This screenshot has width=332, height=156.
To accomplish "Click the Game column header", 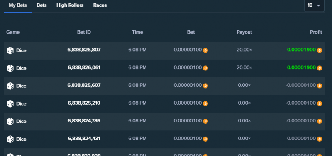I will click(x=13, y=32).
